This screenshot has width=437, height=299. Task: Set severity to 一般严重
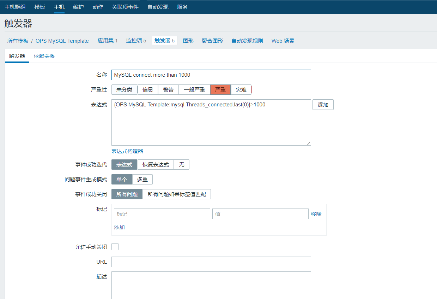point(194,90)
